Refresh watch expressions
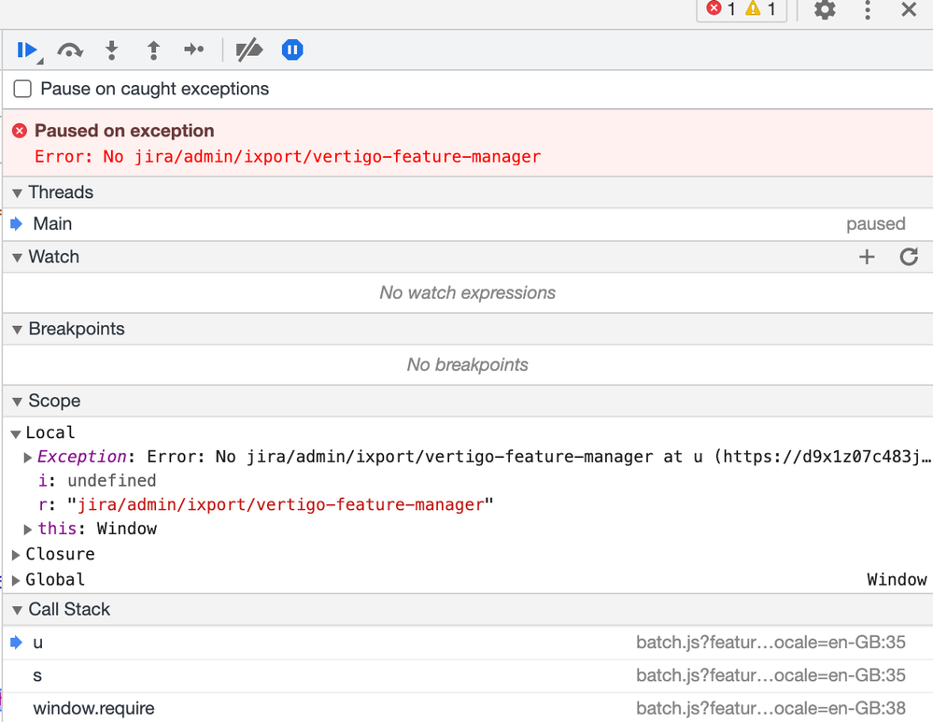 (909, 257)
